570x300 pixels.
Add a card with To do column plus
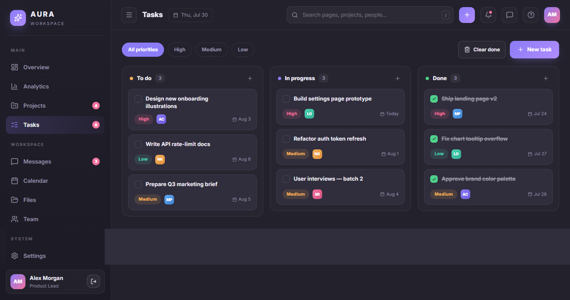[250, 78]
